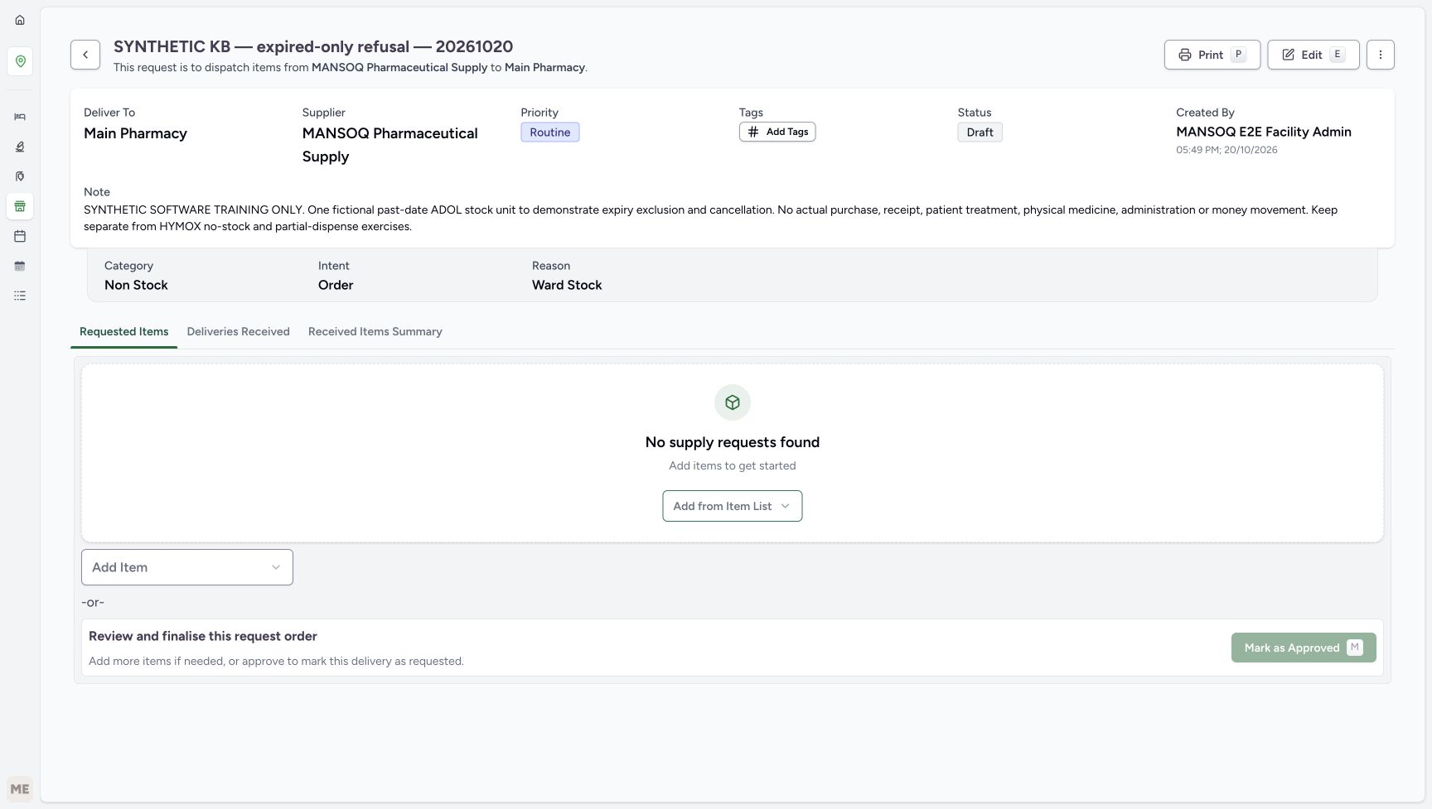
Task: Click the Order intent value
Action: click(x=336, y=285)
